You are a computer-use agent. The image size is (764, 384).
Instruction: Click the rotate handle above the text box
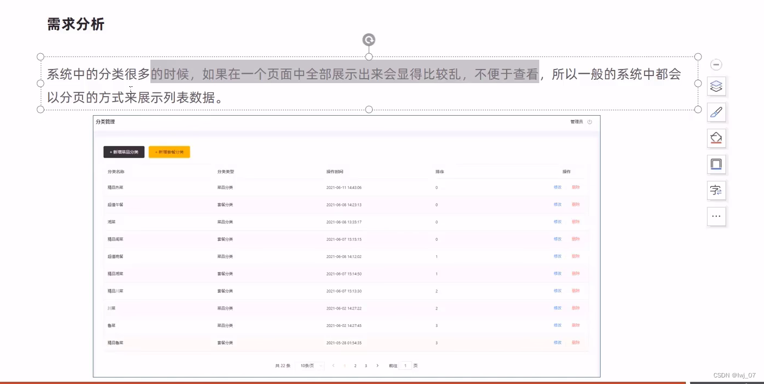pos(369,40)
